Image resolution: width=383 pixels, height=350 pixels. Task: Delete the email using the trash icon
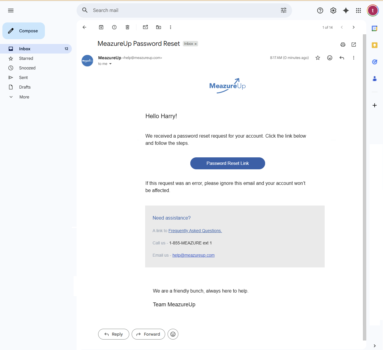[127, 27]
